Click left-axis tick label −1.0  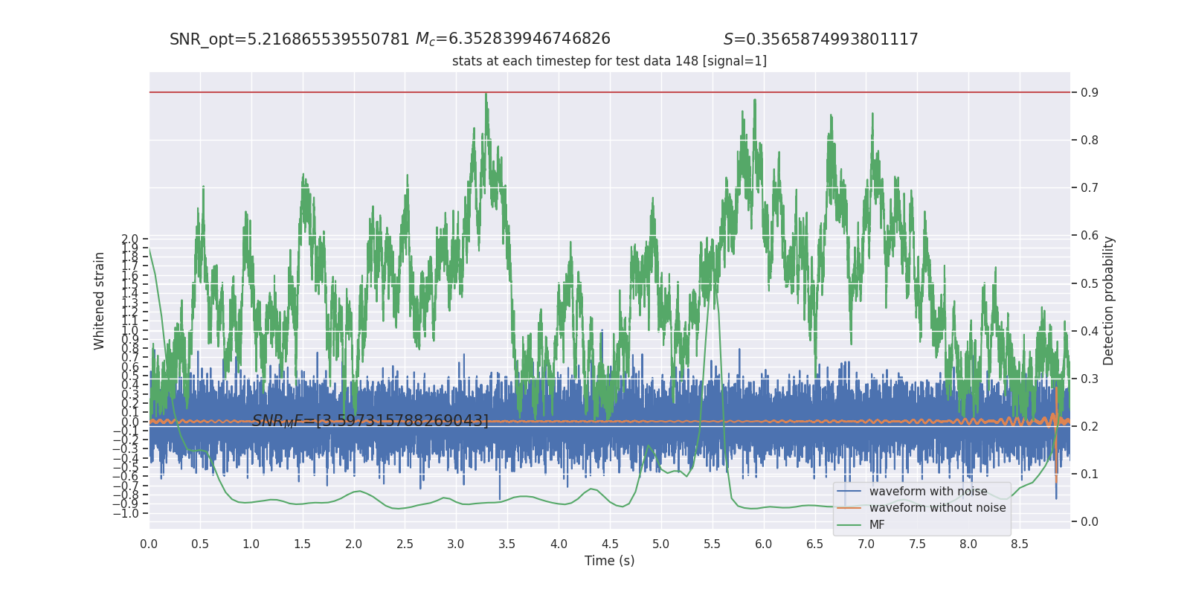point(125,513)
